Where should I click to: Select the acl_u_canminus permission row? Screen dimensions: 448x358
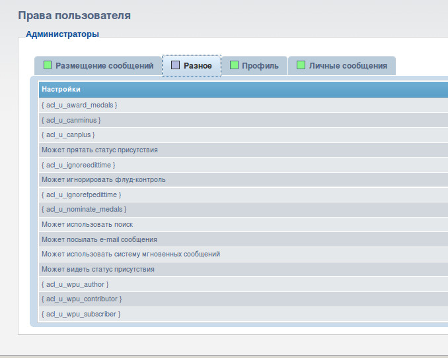71,120
